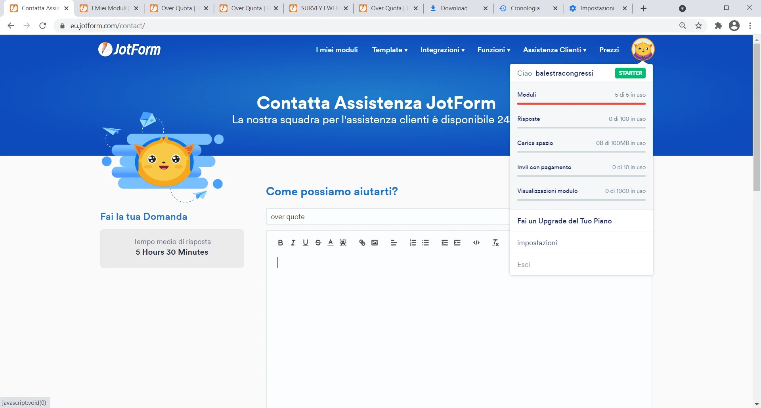Create a bulleted list
Viewport: 761px width, 408px height.
pos(426,242)
